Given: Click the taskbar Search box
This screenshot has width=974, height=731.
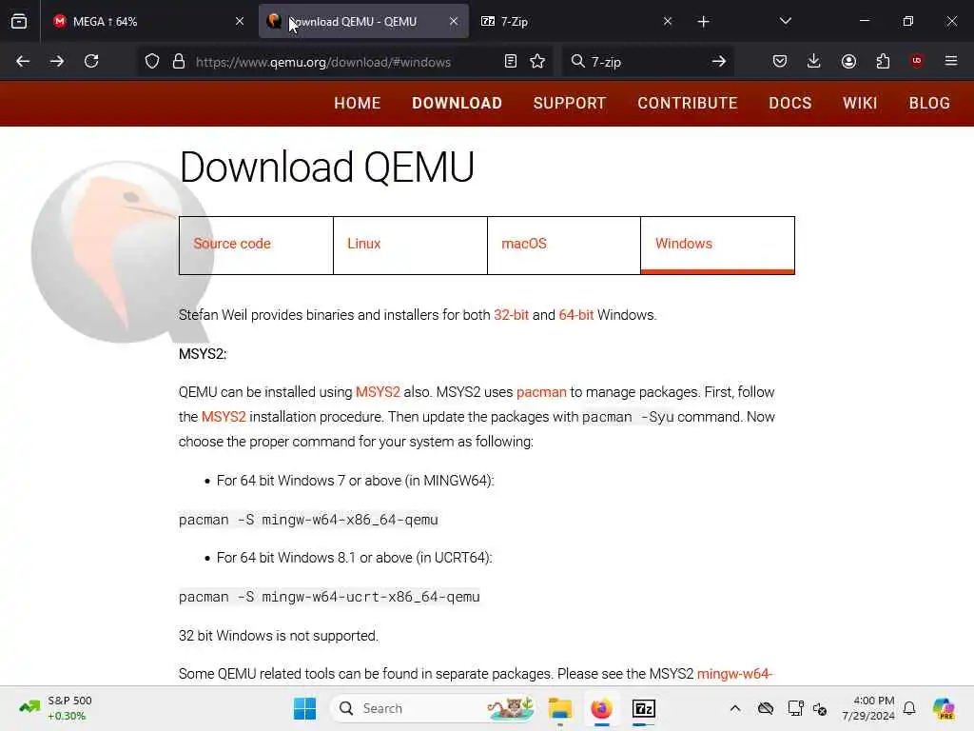Looking at the screenshot, I should click(x=433, y=708).
